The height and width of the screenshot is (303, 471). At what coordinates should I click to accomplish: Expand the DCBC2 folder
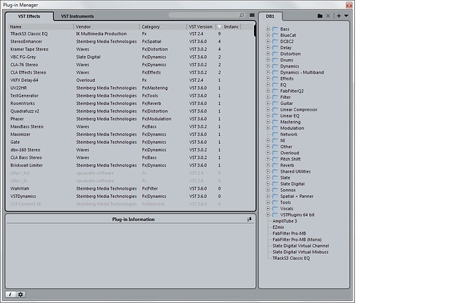(x=268, y=42)
